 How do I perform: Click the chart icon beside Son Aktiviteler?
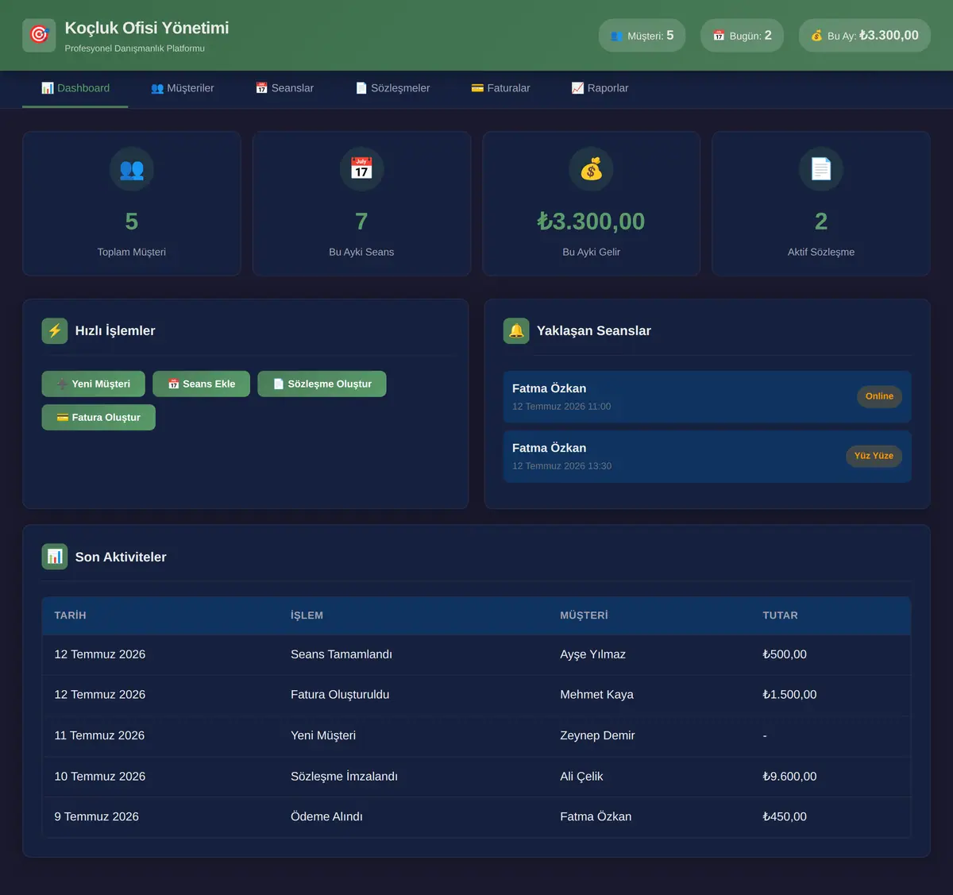55,557
